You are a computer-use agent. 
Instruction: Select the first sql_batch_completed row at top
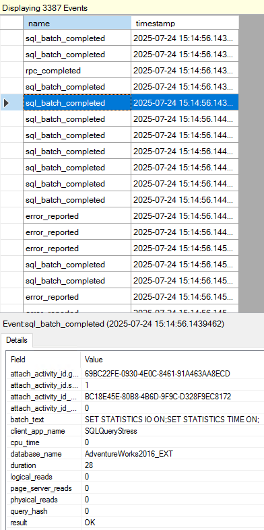click(131, 38)
